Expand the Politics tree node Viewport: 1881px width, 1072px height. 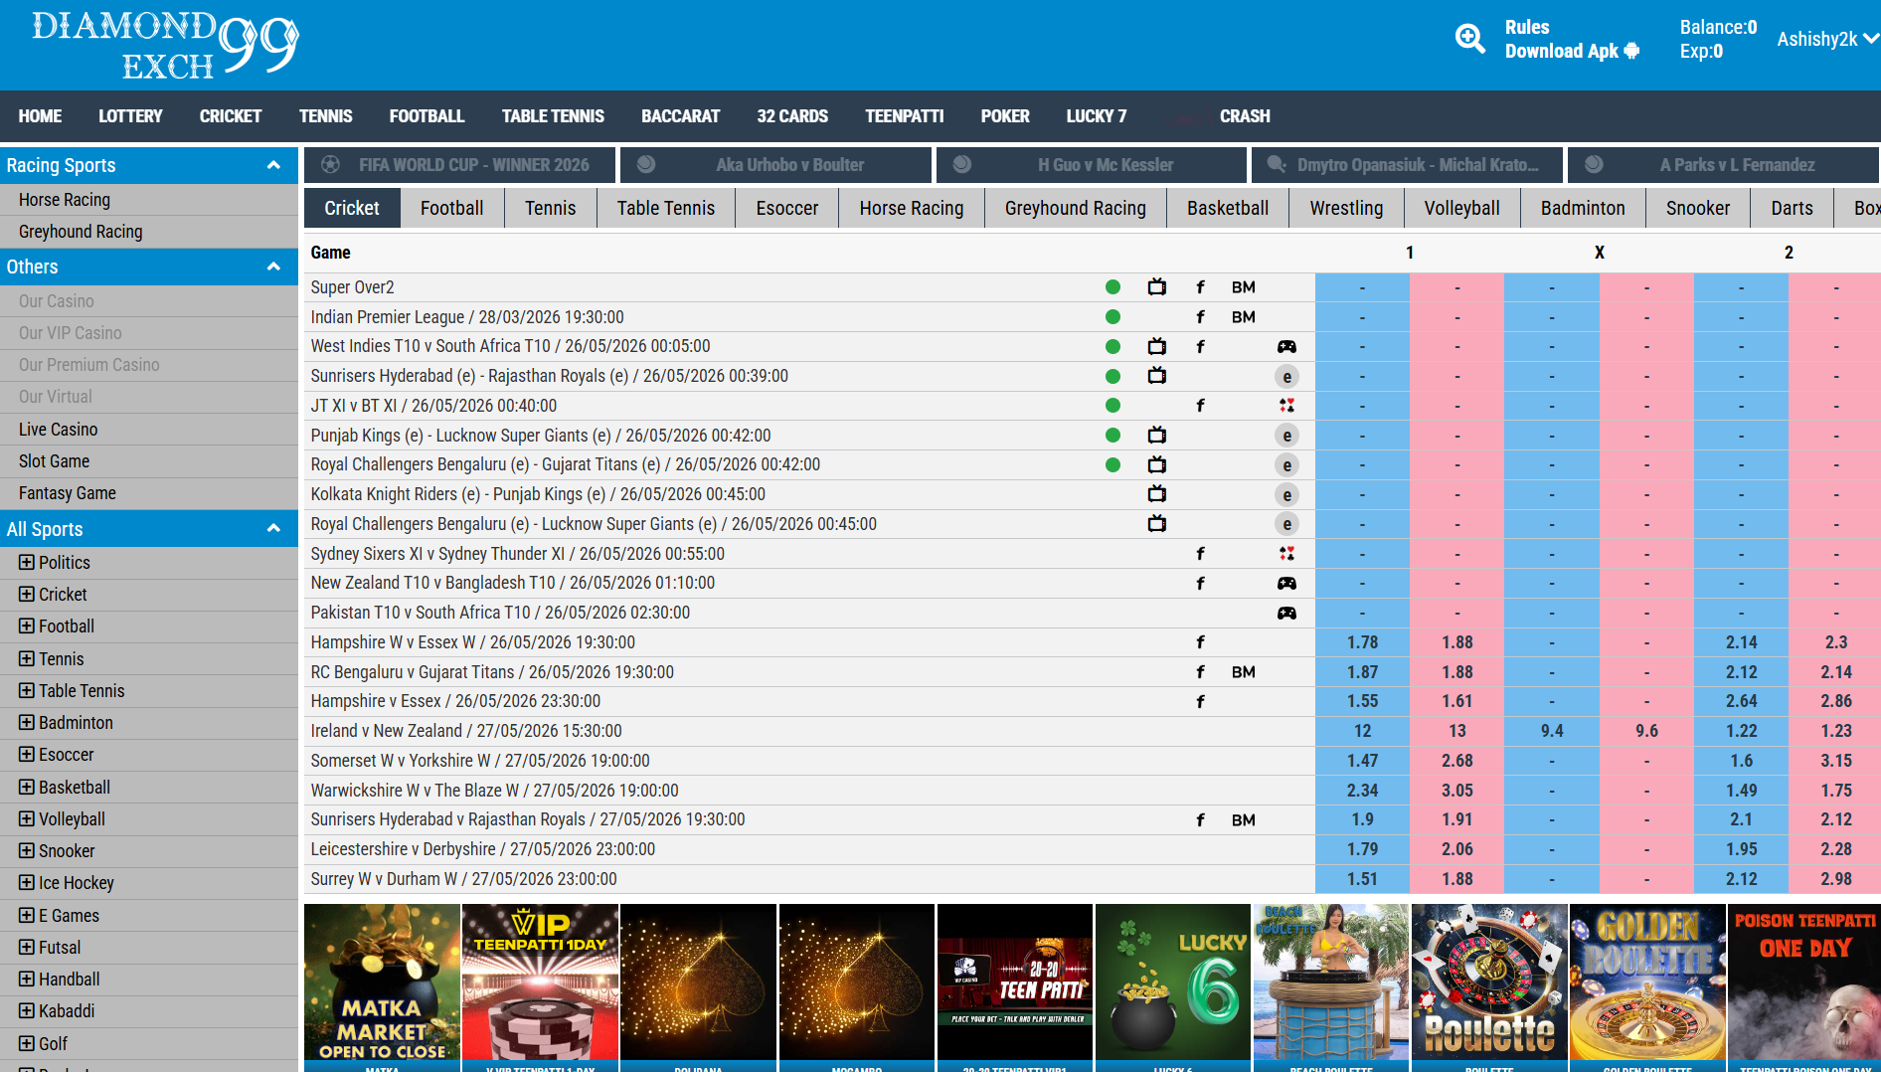(x=27, y=562)
